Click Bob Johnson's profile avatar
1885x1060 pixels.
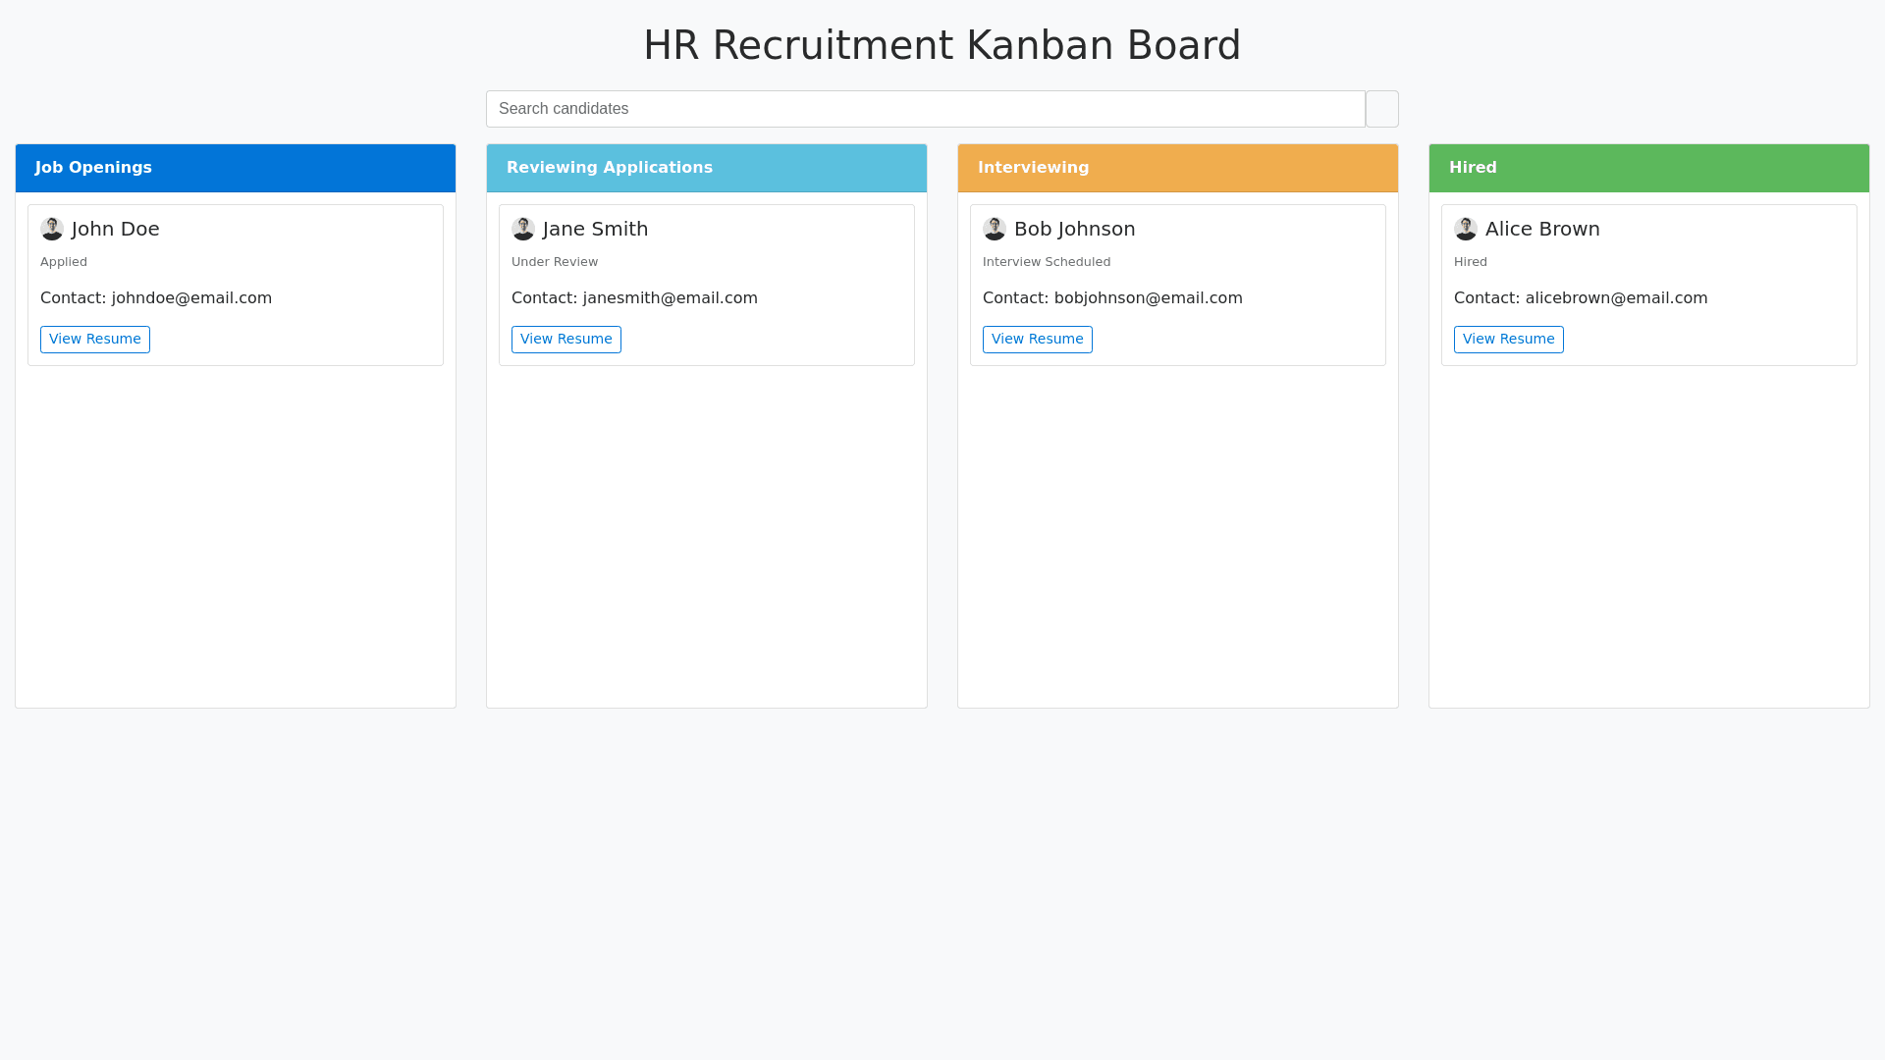(x=995, y=229)
